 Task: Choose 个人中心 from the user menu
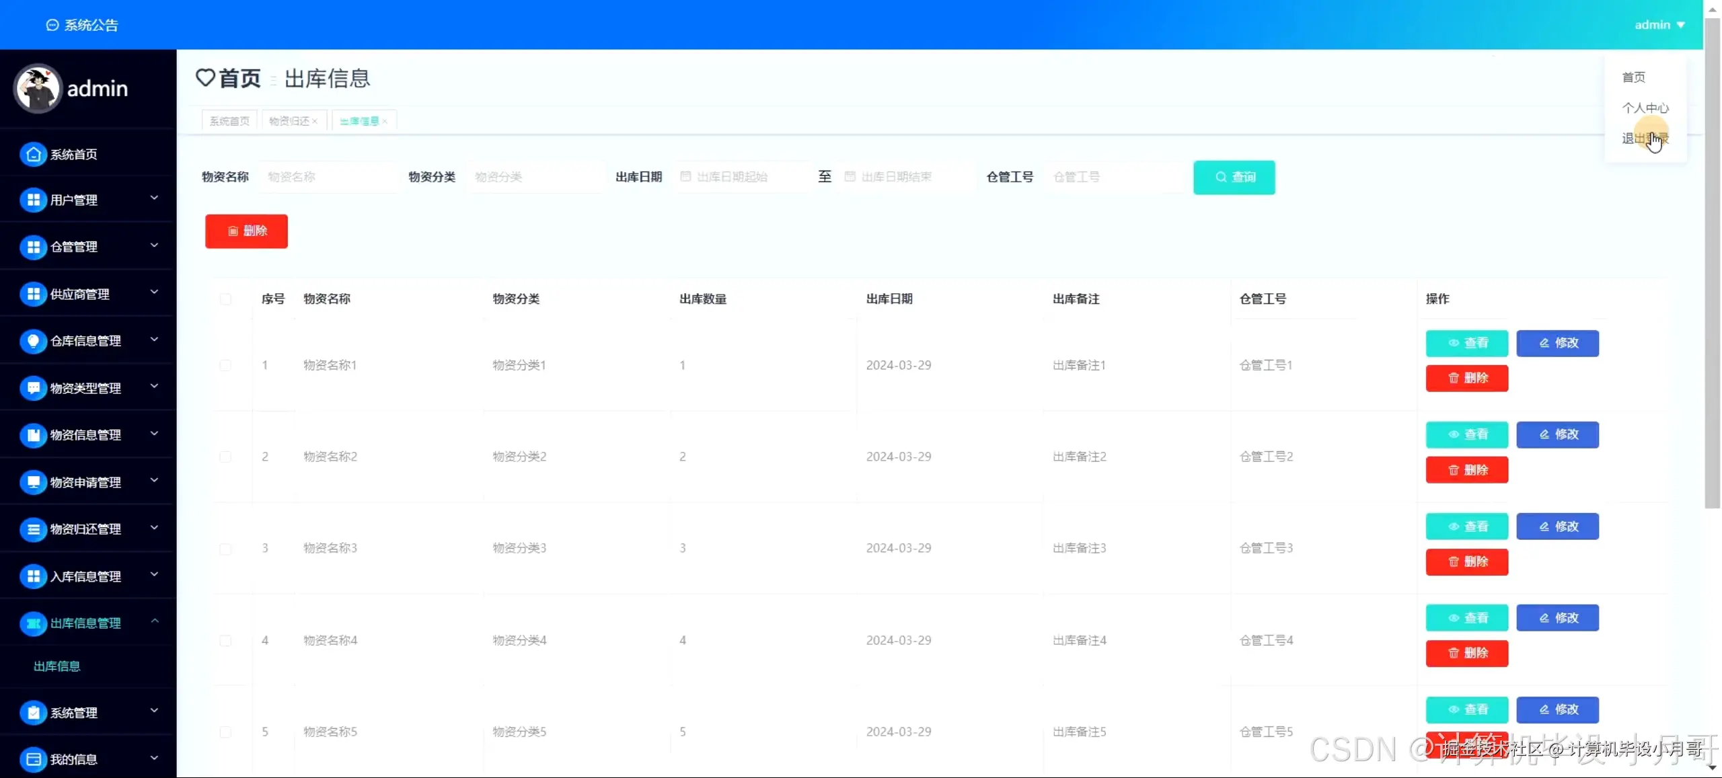click(x=1645, y=108)
